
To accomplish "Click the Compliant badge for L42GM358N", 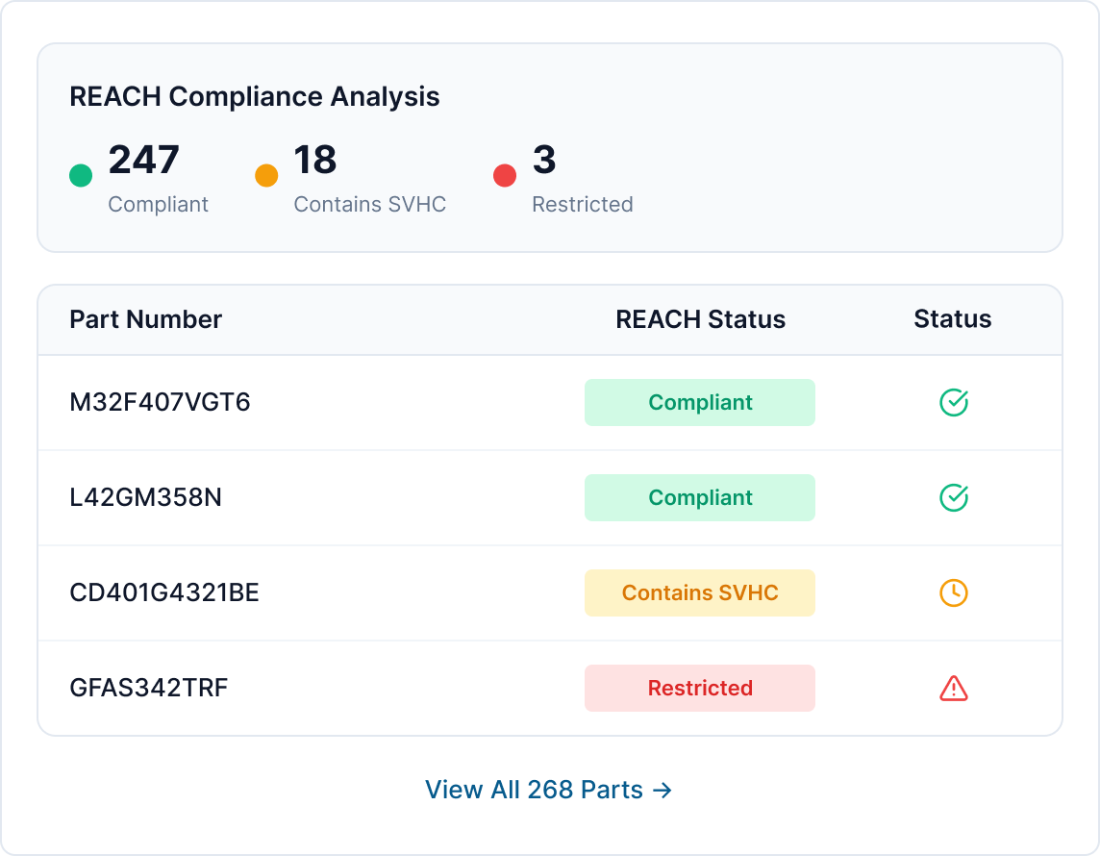I will (699, 497).
